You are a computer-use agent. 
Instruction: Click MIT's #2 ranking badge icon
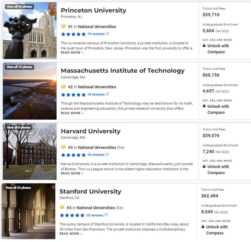63,87
